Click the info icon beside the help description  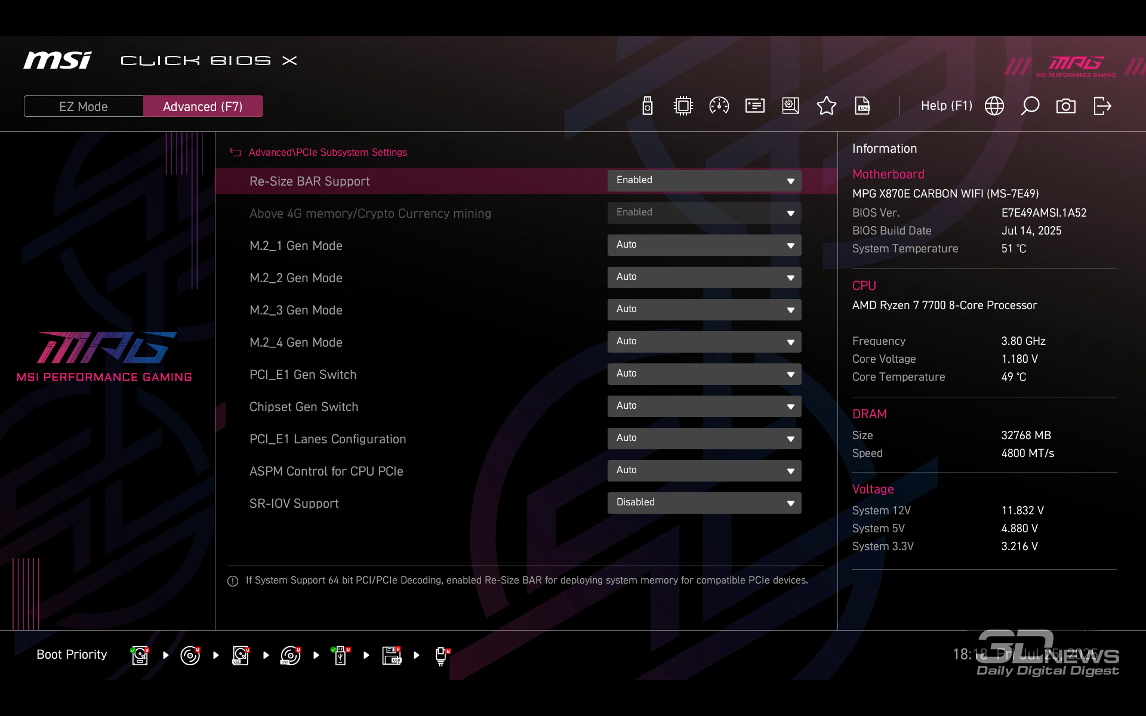(233, 581)
